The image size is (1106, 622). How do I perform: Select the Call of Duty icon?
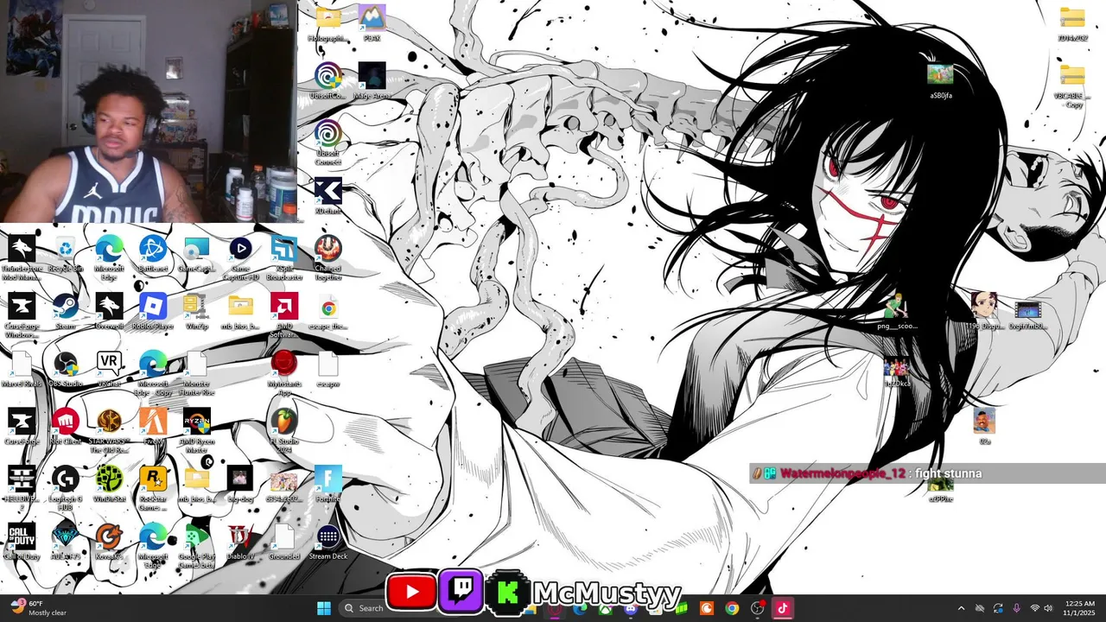pyautogui.click(x=22, y=543)
